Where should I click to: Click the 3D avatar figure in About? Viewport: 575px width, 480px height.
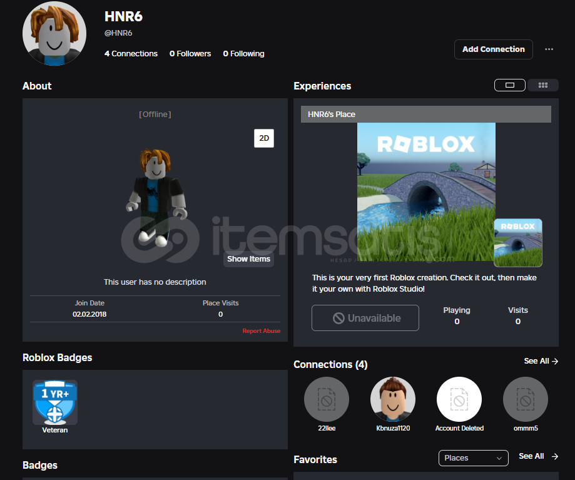pyautogui.click(x=156, y=197)
